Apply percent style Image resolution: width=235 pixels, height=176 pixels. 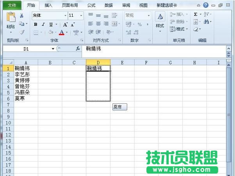pos(140,25)
